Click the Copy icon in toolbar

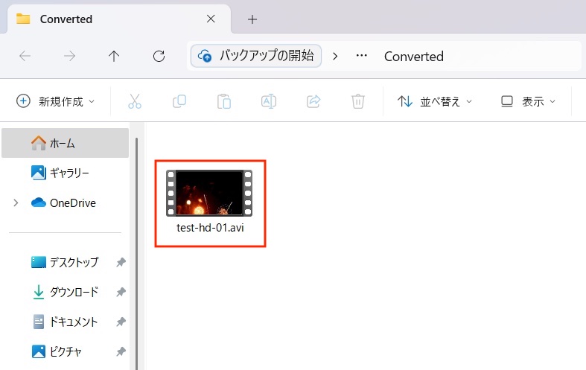pos(179,101)
